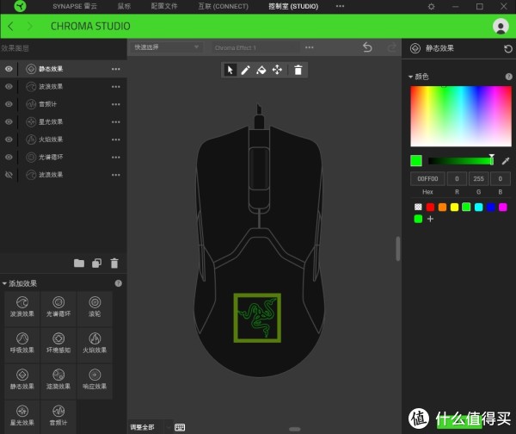Switch to 控制室 (STUDIO) tab
This screenshot has width=516, height=434.
[x=293, y=6]
